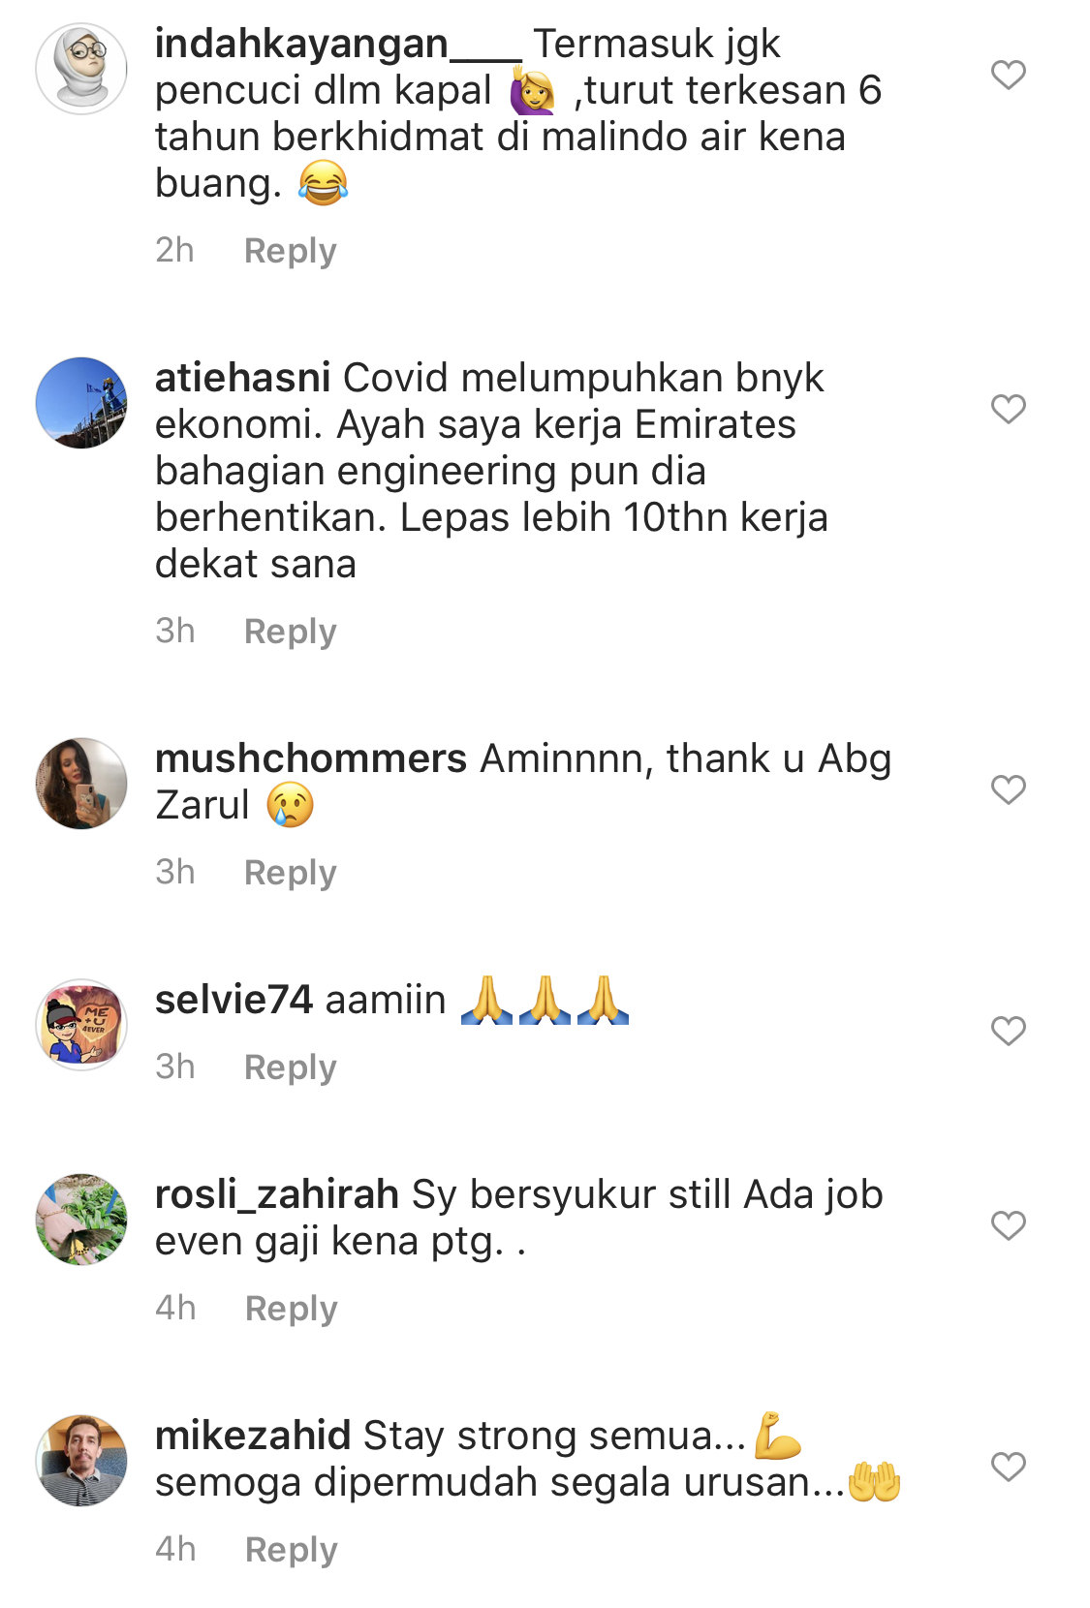Open selvie74's profile avatar

81,1025
